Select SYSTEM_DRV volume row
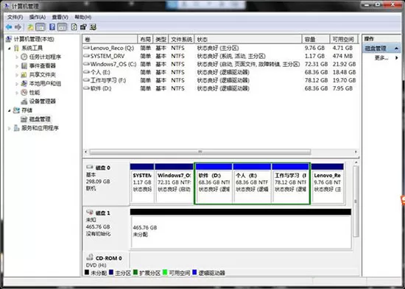Viewport: 405px width, 289px height. (221, 56)
